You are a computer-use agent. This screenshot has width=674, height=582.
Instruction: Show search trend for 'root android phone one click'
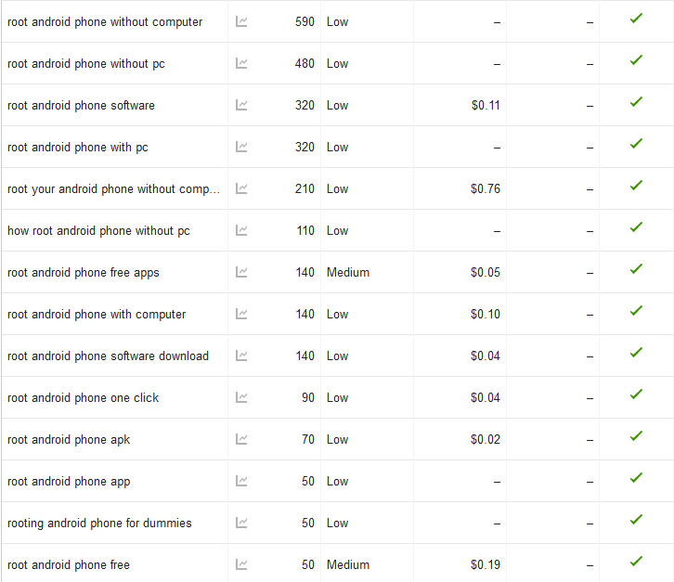(x=241, y=397)
